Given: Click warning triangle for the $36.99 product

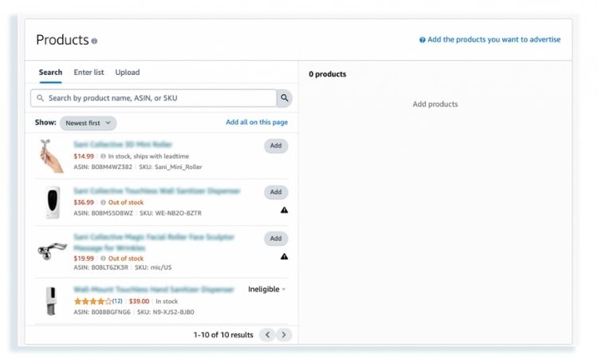Looking at the screenshot, I should tap(285, 211).
